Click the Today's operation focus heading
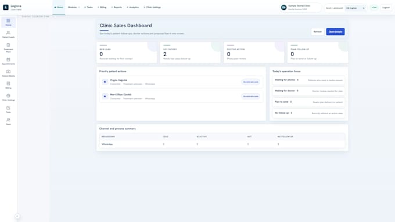Screen dimensions: 395x222 tap(286, 71)
